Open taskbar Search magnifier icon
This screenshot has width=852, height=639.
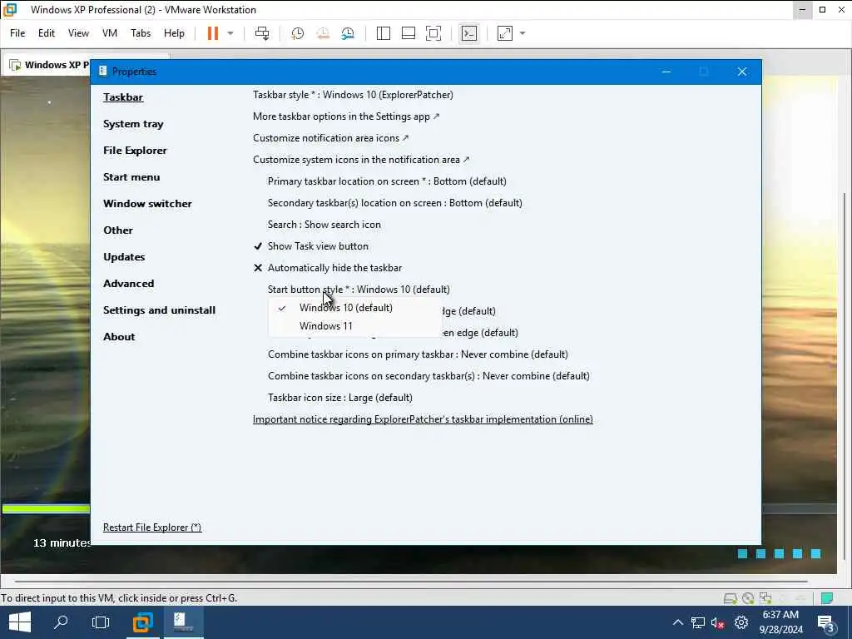click(61, 622)
